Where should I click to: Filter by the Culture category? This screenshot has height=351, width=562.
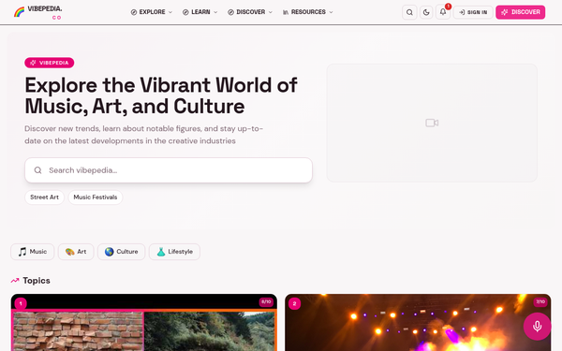click(121, 252)
